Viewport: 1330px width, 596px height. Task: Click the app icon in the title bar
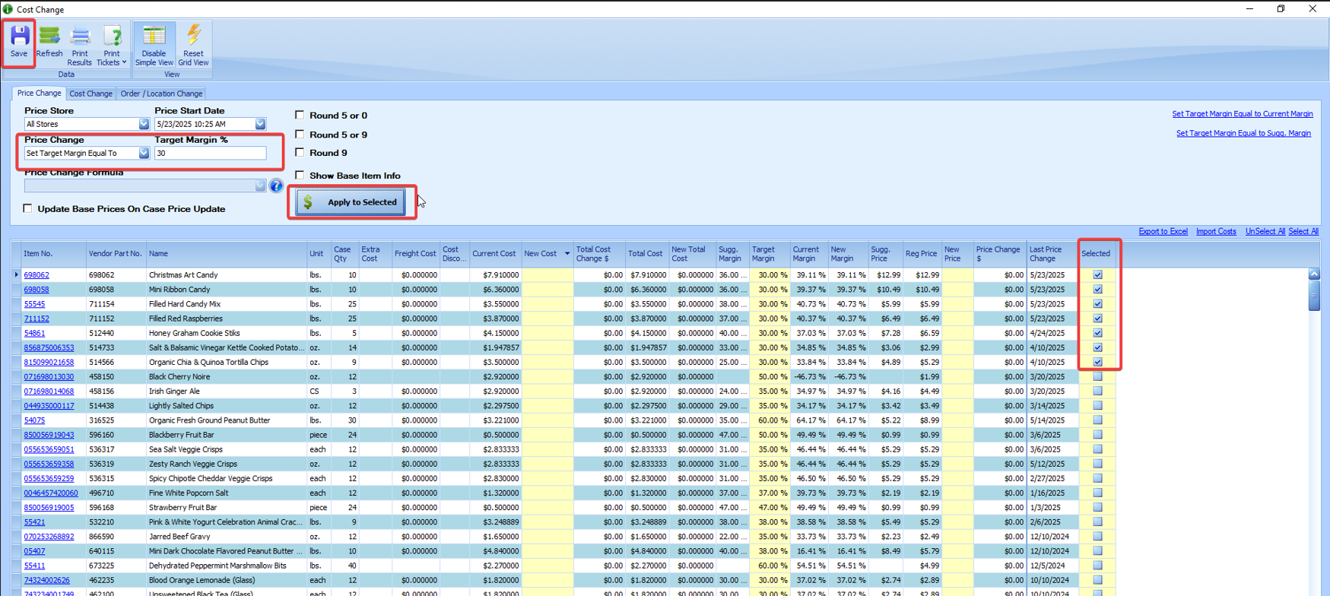point(8,9)
